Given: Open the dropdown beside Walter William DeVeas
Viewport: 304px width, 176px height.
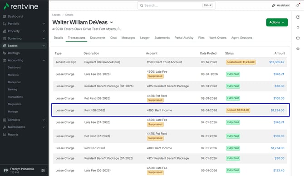Looking at the screenshot, I should [112, 22].
